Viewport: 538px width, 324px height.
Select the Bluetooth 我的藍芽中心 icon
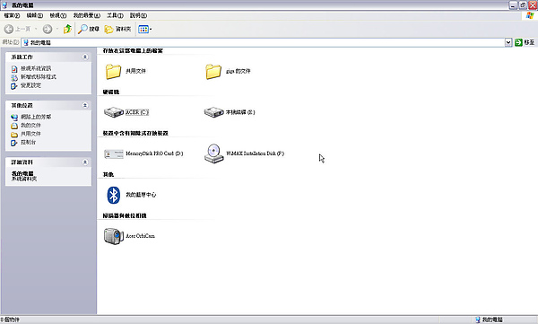[x=114, y=195]
